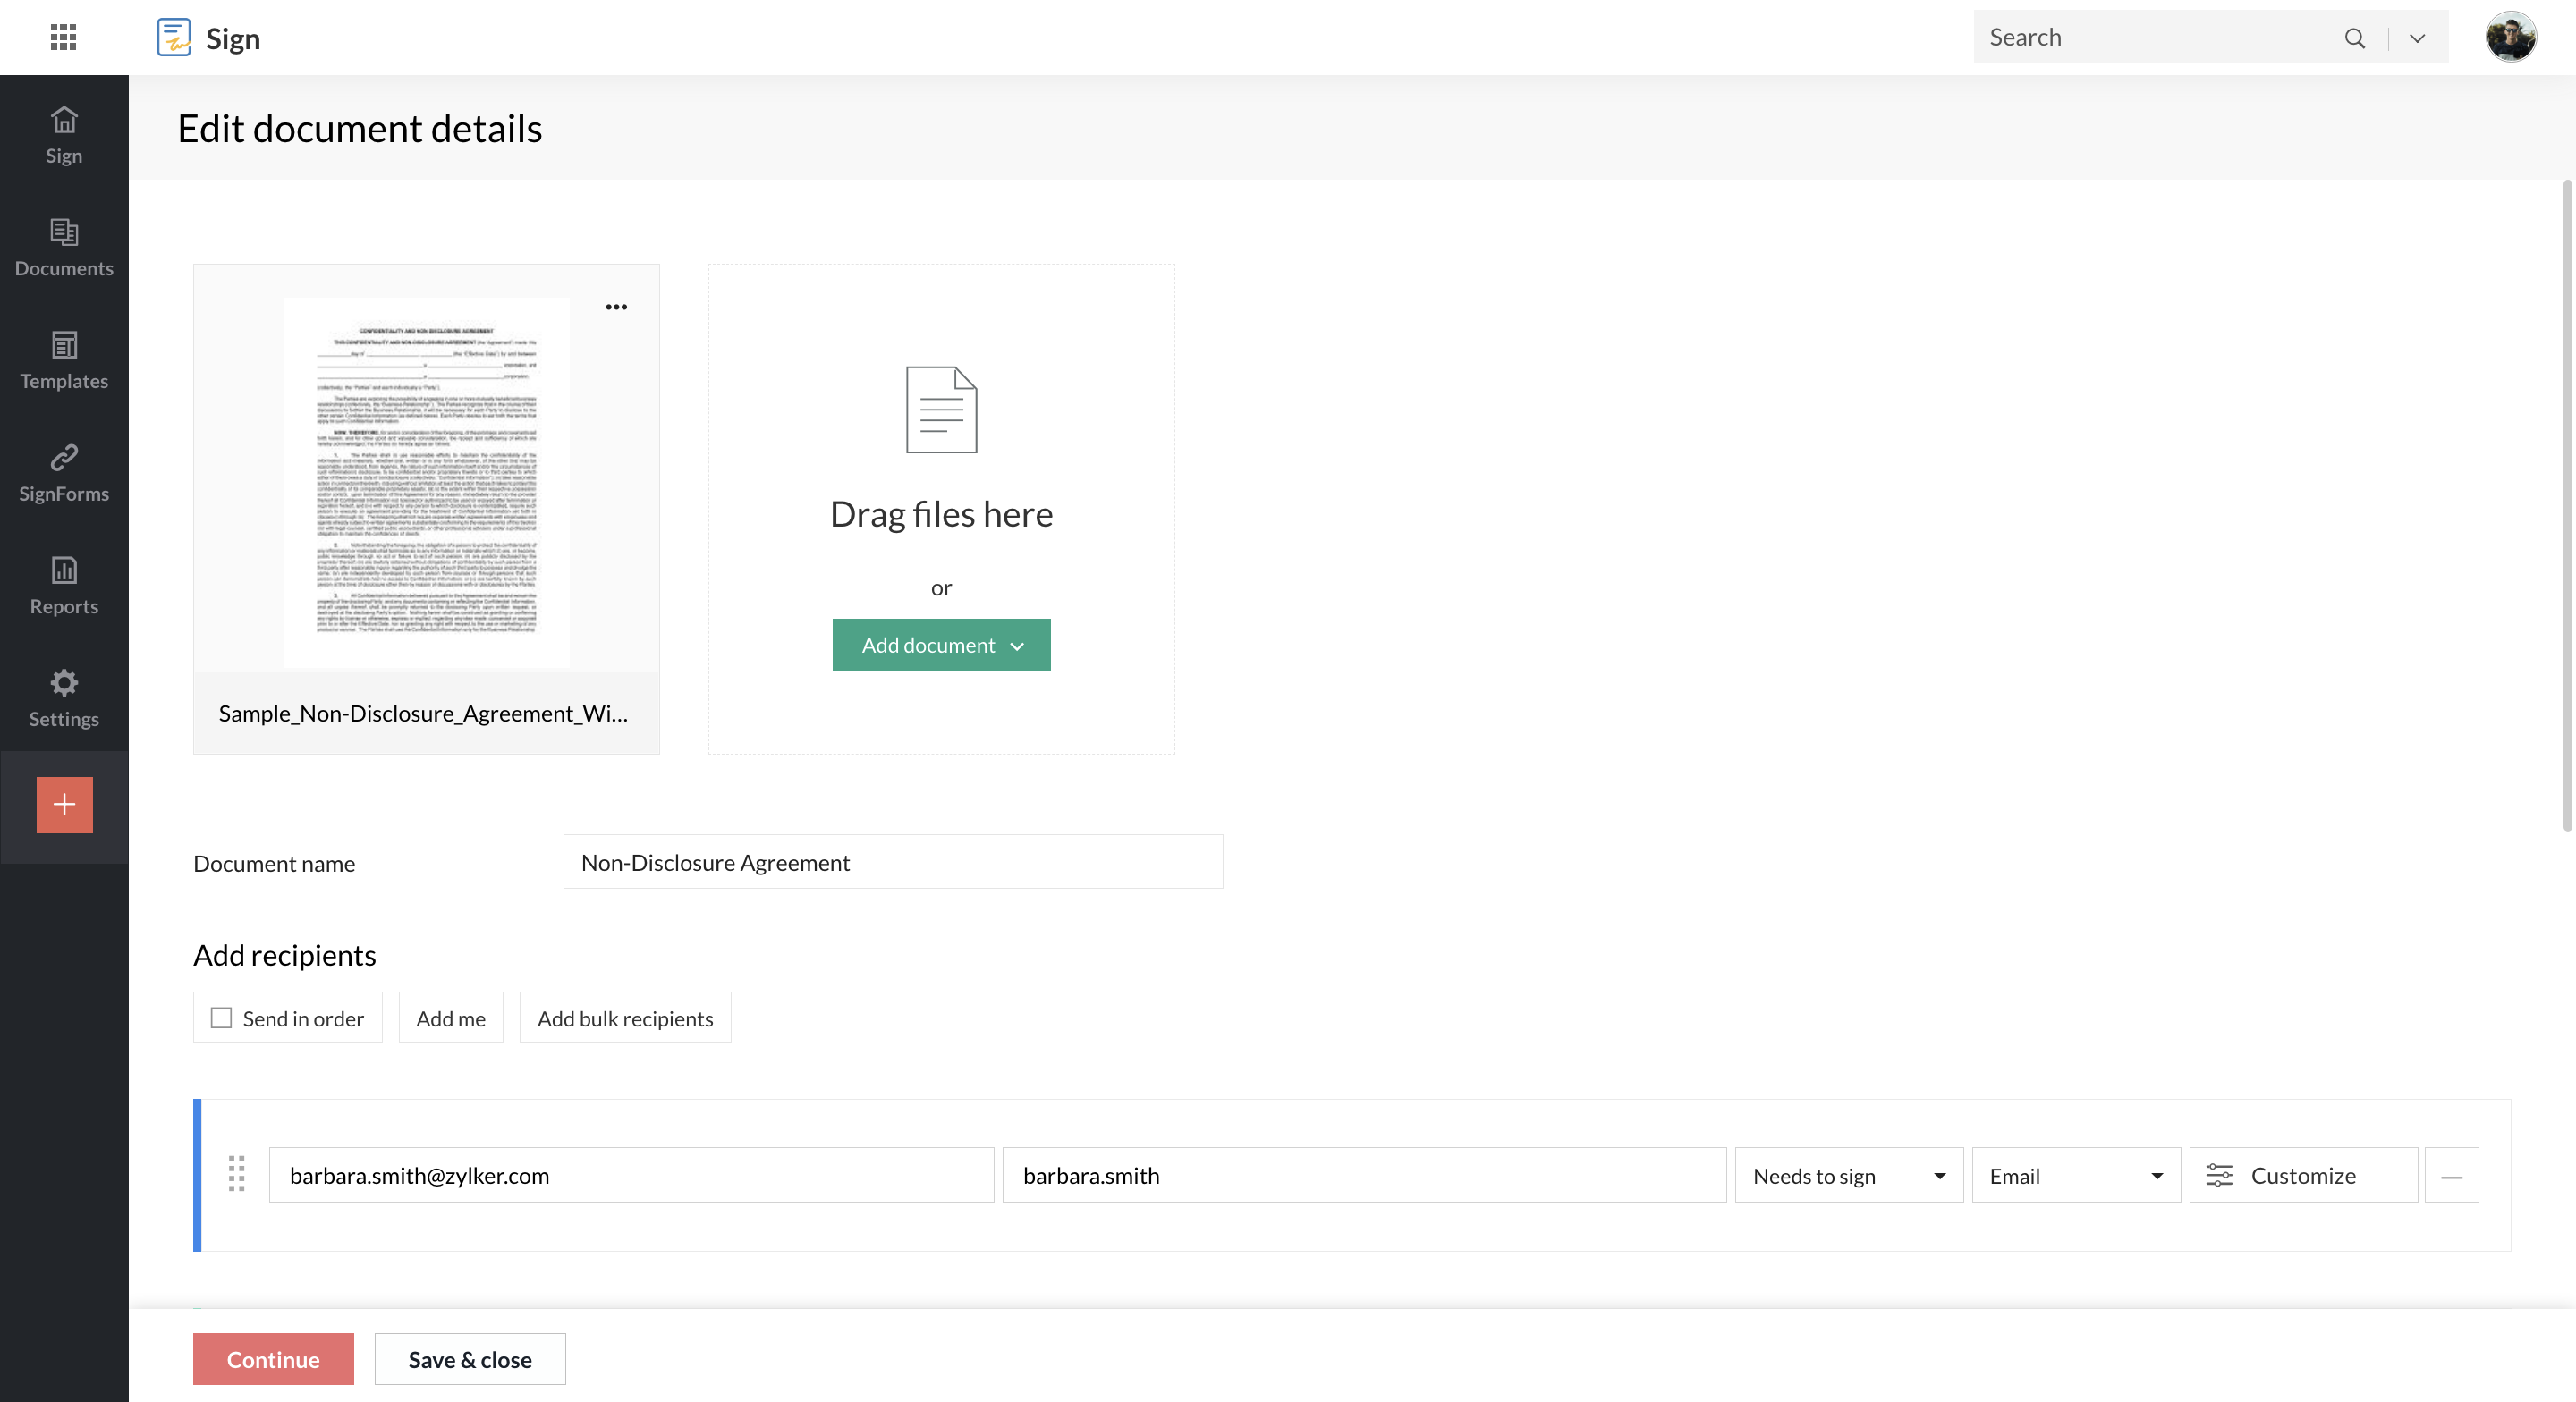Open Reports from the sidebar

[64, 585]
